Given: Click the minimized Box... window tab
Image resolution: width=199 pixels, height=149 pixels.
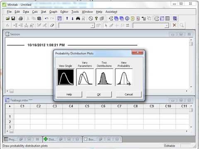Looking at the screenshot, I should tap(91, 139).
